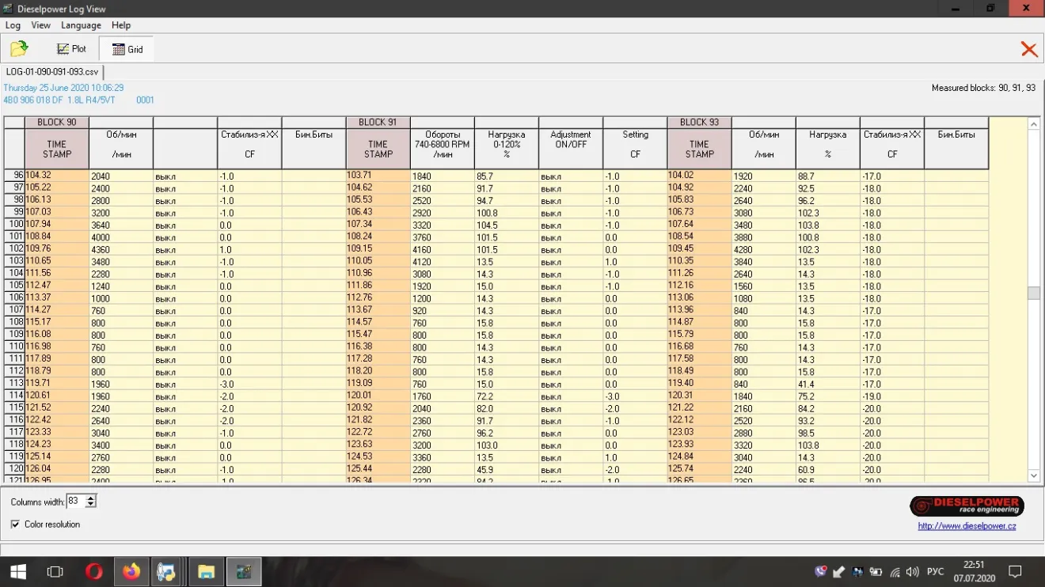This screenshot has height=587, width=1045.
Task: Switch to Plot view
Action: pyautogui.click(x=72, y=49)
